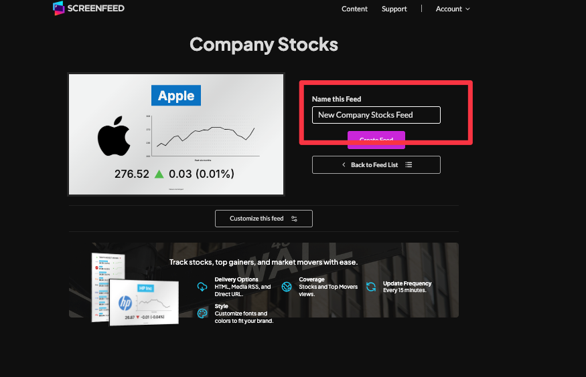Open the Support menu
Viewport: 586px width, 377px height.
394,9
